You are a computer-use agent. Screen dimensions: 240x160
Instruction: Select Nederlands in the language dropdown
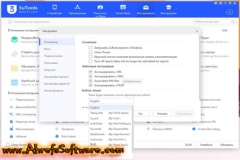[98, 134]
